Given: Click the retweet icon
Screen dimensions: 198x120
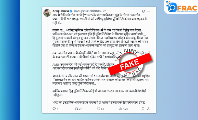Looking at the screenshot, I should tap(76, 109).
